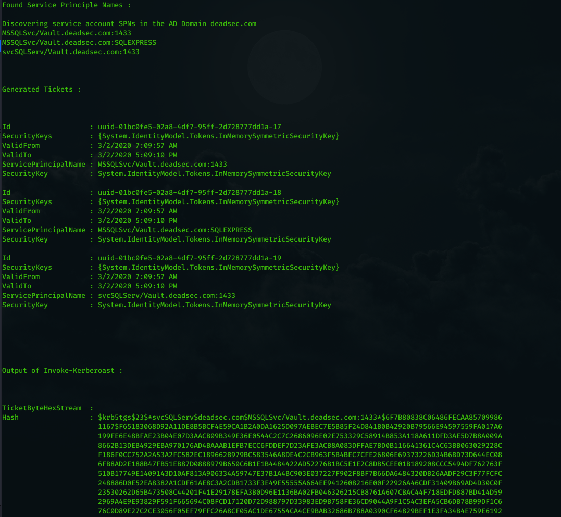Screen dimensions: 561x517
Task: Click the "TicketByteHexStream" label
Action: (x=42, y=408)
